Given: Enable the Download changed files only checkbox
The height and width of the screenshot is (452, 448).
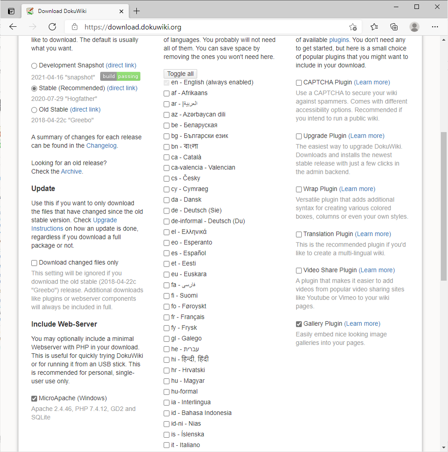Looking at the screenshot, I should [34, 263].
